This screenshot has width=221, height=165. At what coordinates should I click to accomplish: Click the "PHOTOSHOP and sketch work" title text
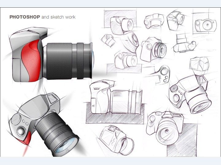42,17
